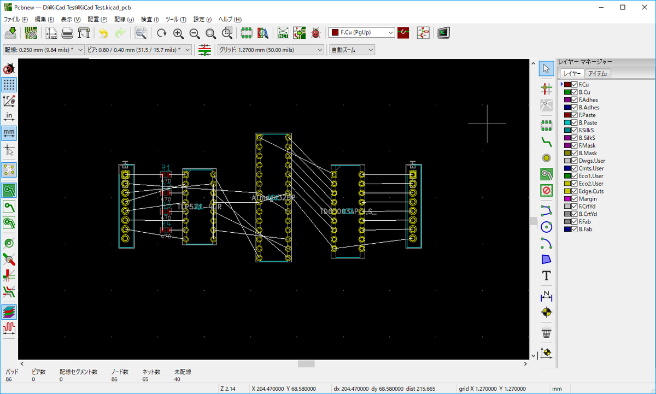Image resolution: width=656 pixels, height=394 pixels.
Task: Click the find magnifier icon
Action: click(141, 33)
